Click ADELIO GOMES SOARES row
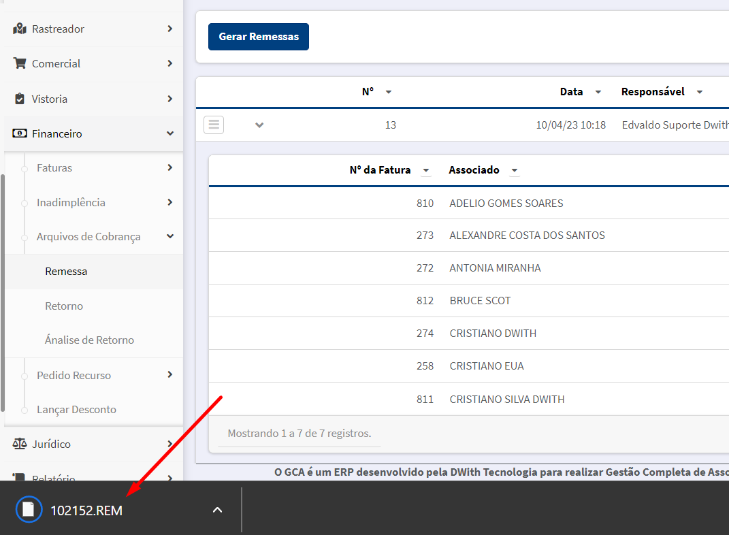 click(x=468, y=203)
